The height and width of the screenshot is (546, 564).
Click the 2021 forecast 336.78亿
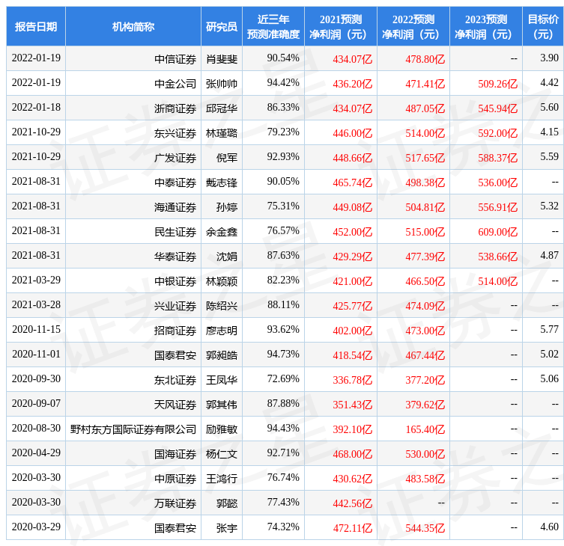(353, 380)
